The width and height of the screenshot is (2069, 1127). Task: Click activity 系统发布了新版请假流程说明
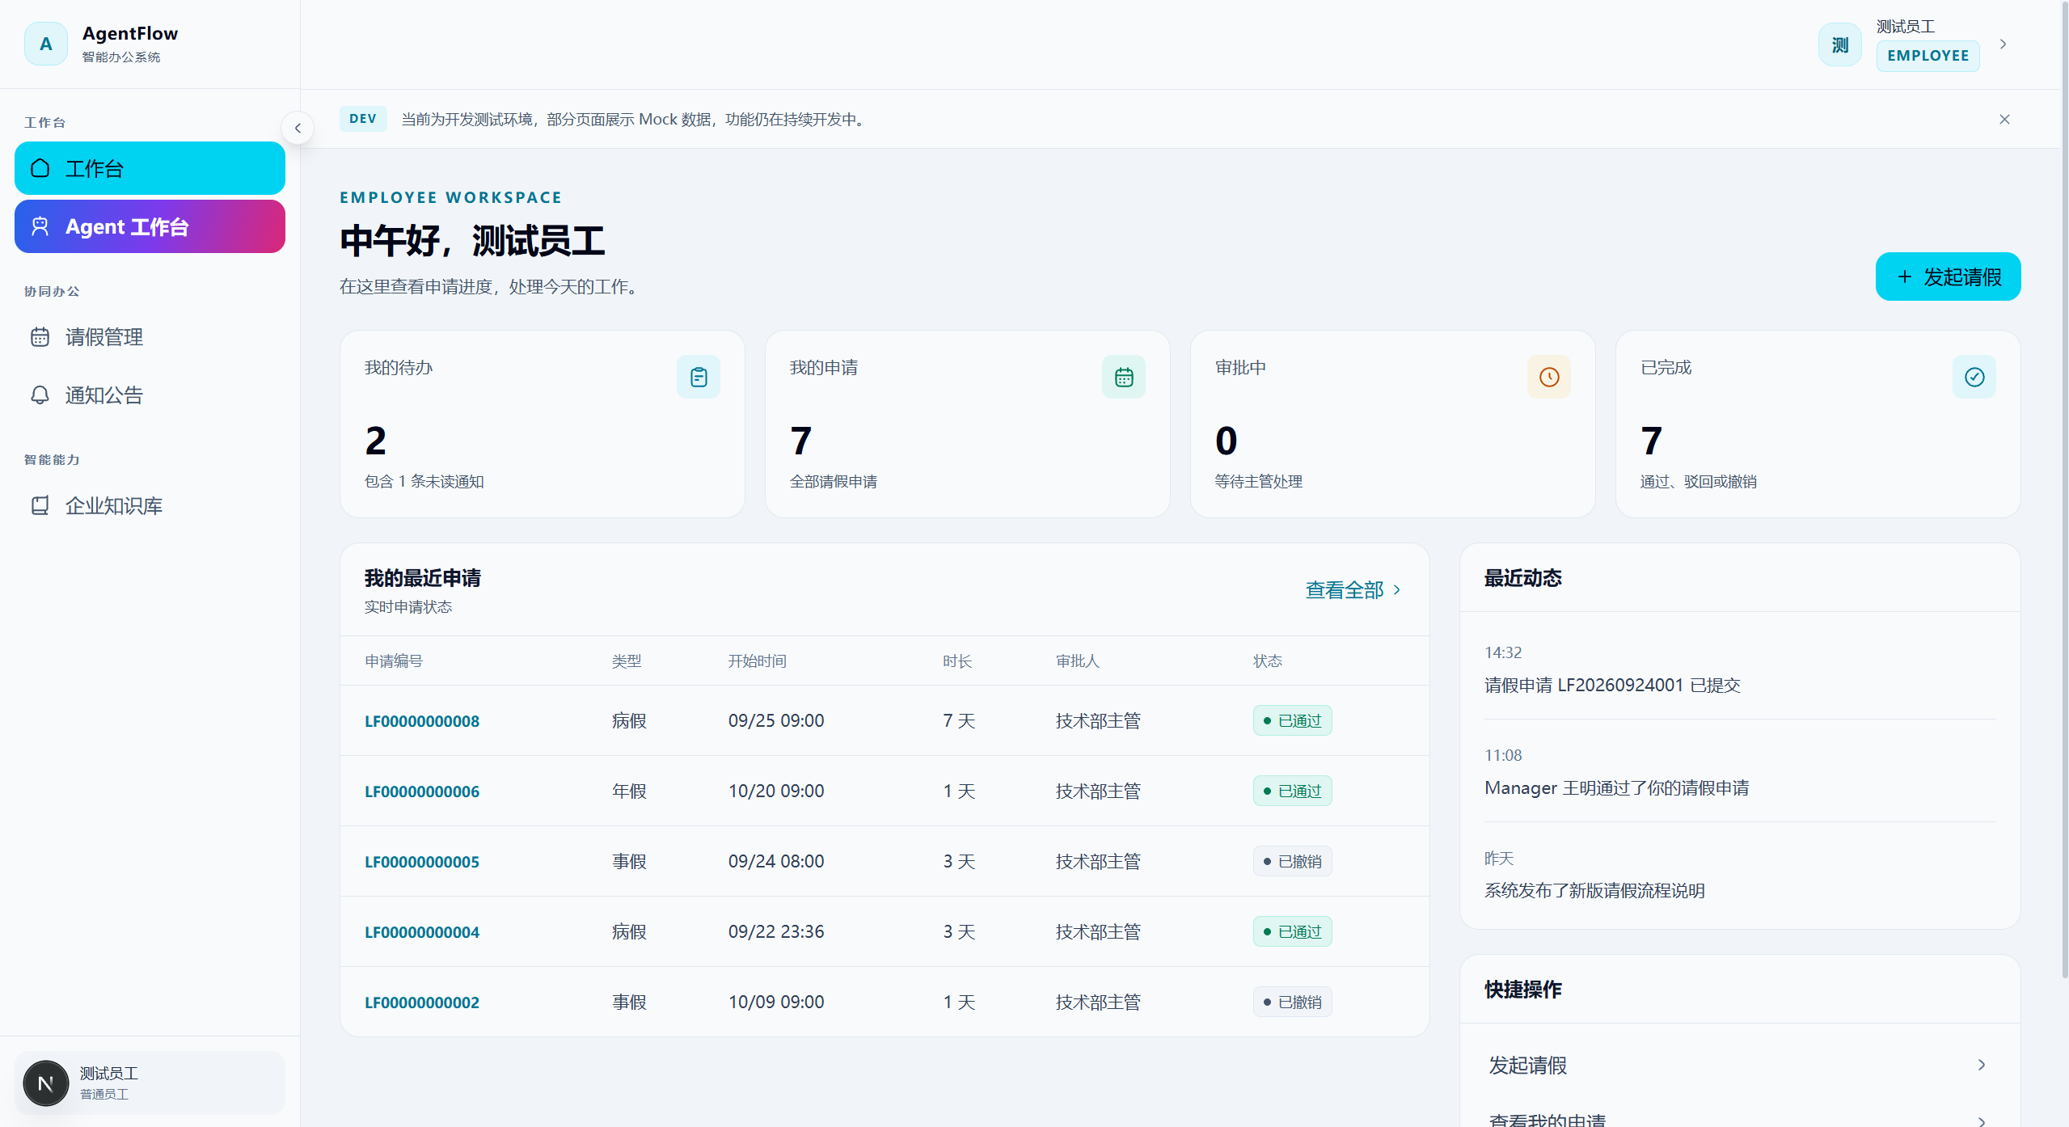point(1594,890)
